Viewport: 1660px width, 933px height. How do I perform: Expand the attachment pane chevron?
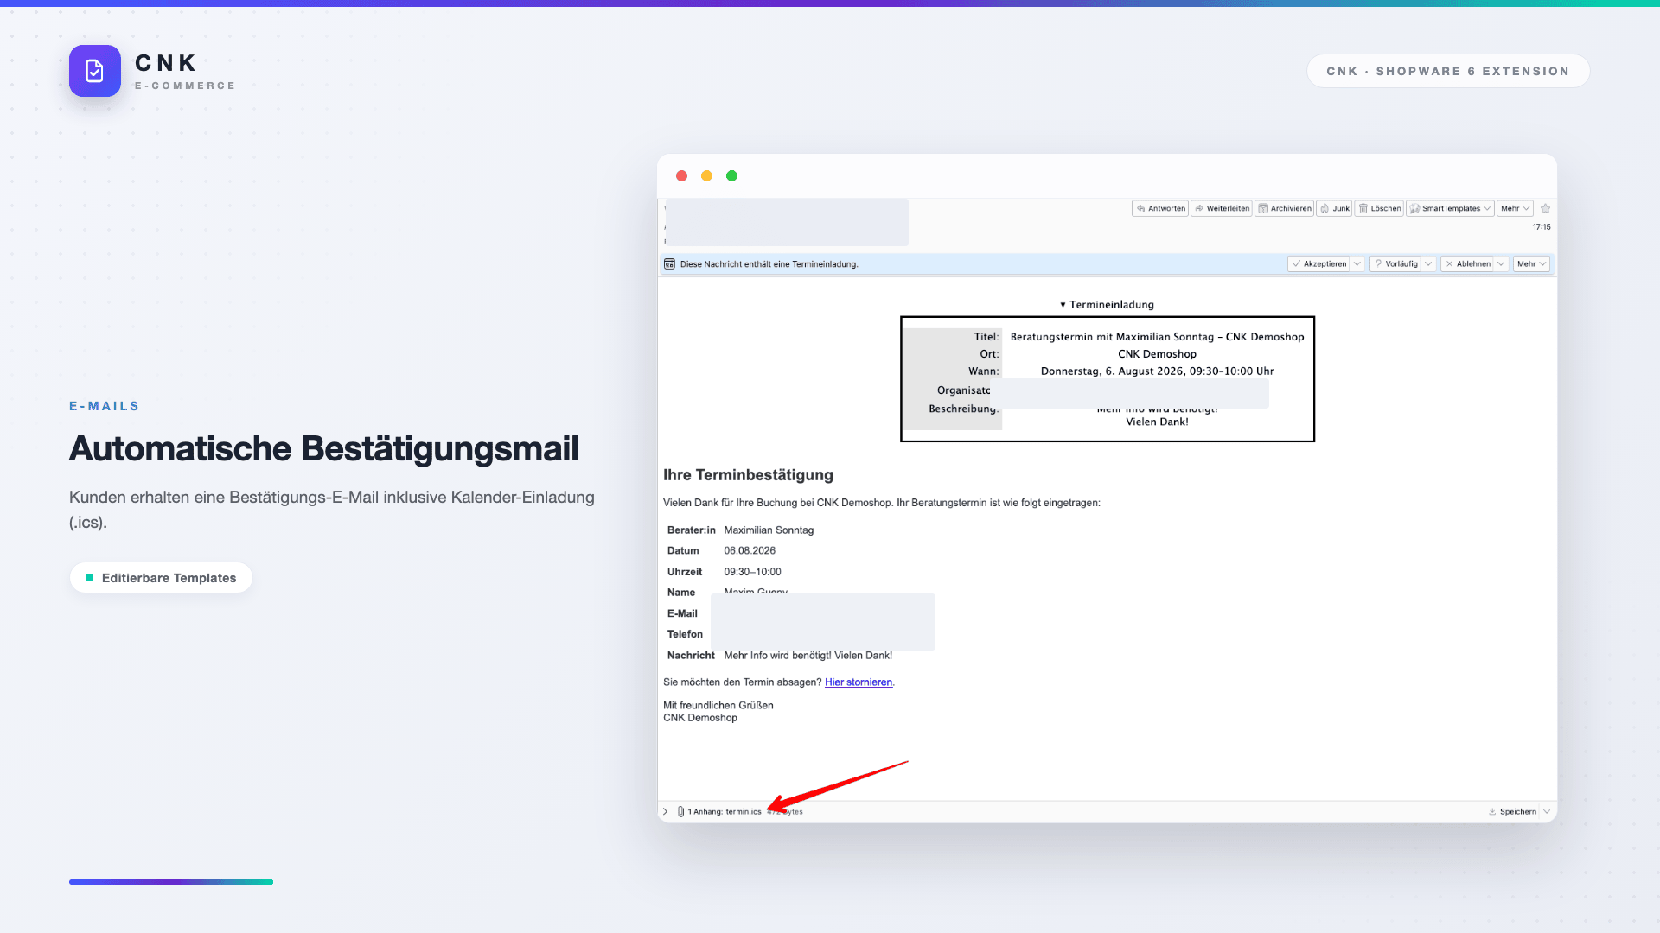pos(665,812)
